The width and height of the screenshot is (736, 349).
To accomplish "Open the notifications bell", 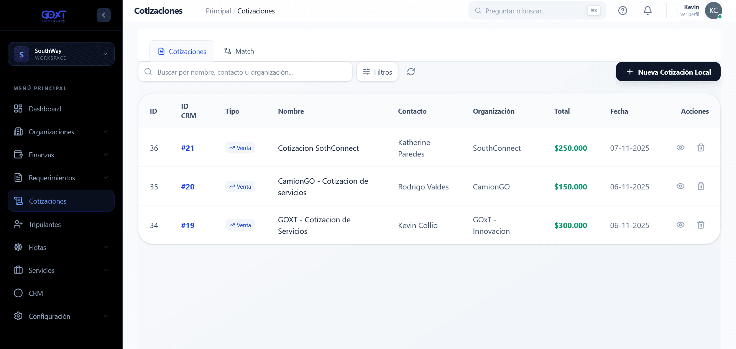I will tap(647, 11).
